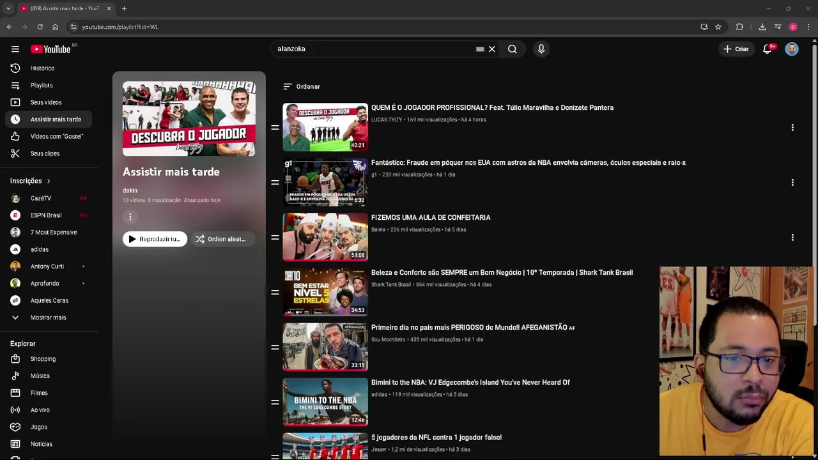Open the Ordenar sort dropdown

302,86
